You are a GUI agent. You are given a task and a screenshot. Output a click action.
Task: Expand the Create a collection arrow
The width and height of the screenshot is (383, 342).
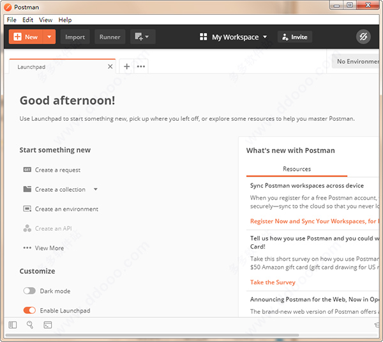(96, 189)
